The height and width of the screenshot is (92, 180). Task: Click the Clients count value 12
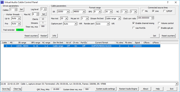coord(43,19)
